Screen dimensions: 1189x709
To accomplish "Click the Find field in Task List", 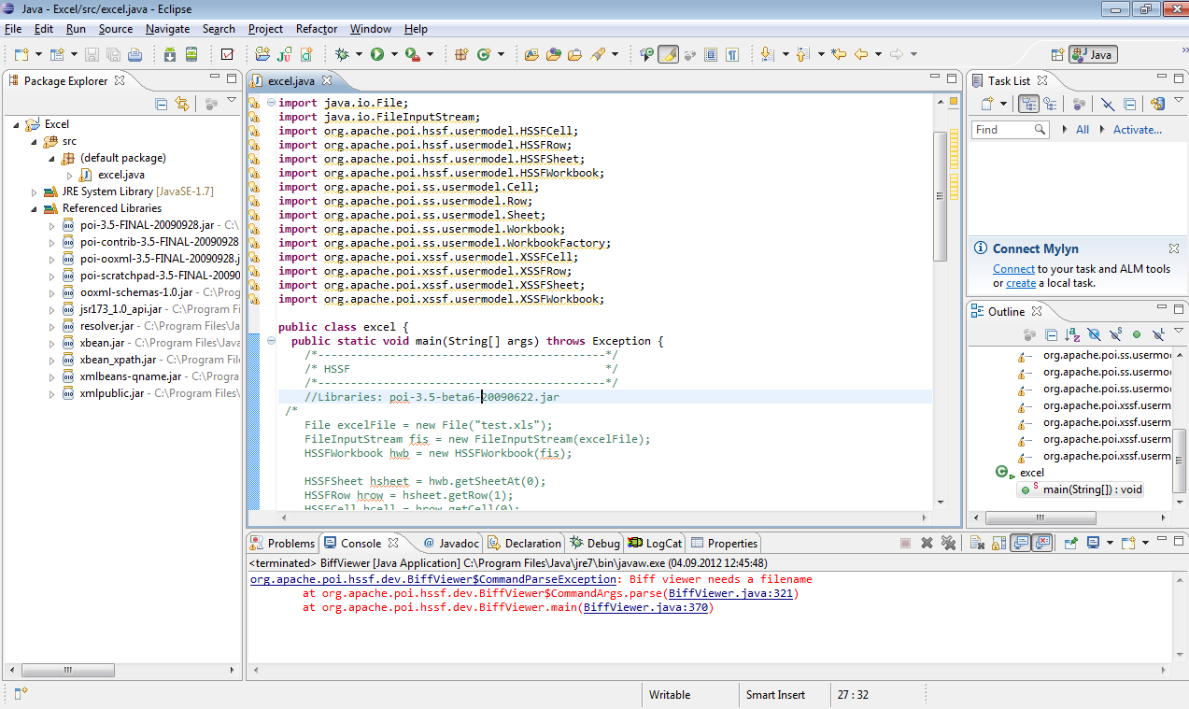I will (x=1010, y=130).
